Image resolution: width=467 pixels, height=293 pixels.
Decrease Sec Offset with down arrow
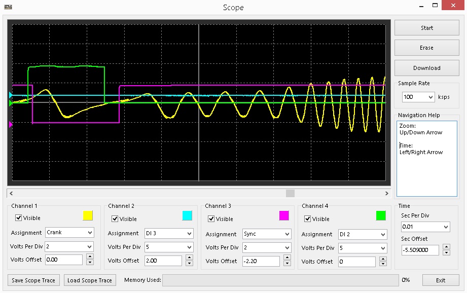pos(446,252)
